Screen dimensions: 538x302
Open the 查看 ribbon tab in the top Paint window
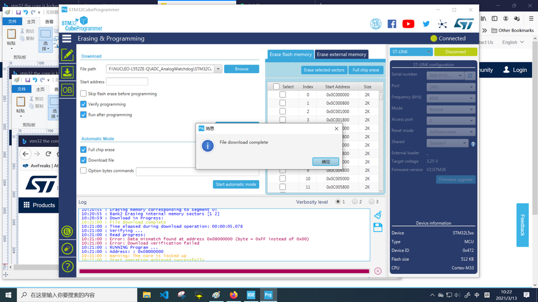(x=50, y=21)
